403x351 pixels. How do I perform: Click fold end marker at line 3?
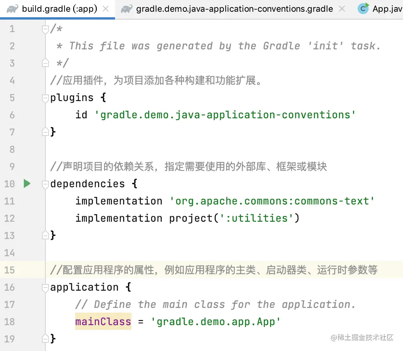tap(45, 63)
